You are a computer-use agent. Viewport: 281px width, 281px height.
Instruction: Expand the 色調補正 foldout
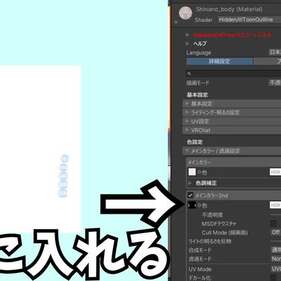(x=190, y=183)
